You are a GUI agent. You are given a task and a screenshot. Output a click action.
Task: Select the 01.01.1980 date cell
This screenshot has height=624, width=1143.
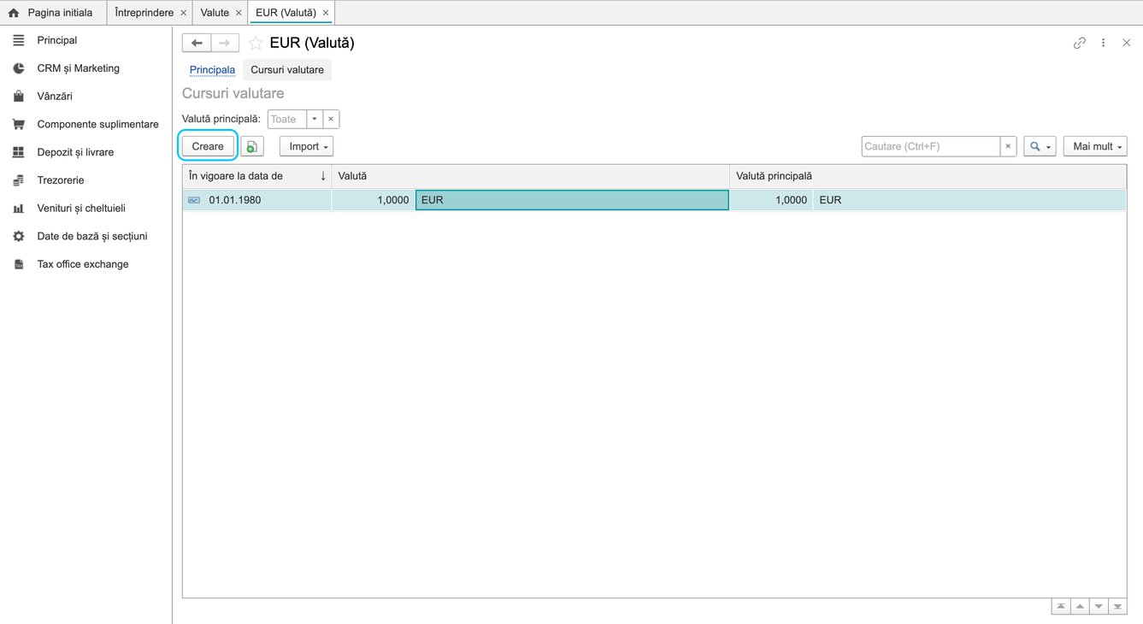pyautogui.click(x=257, y=200)
